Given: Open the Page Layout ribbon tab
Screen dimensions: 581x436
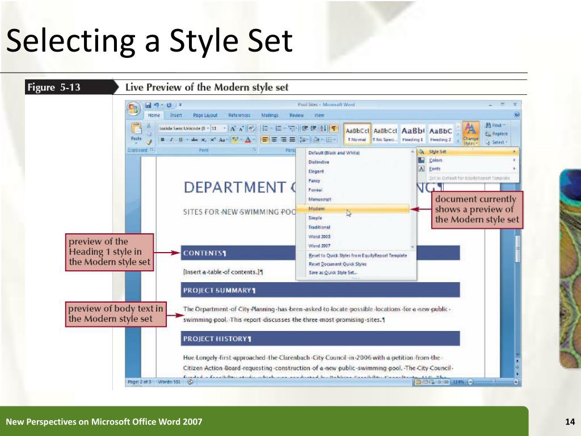Looking at the screenshot, I should pos(205,115).
